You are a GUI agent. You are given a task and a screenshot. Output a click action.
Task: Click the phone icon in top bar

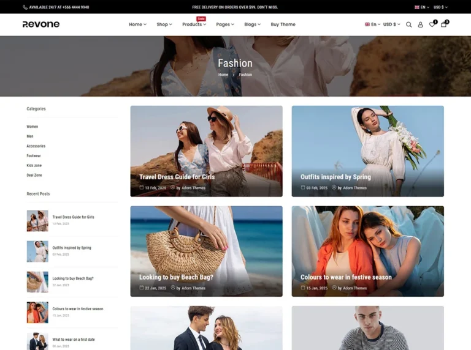click(25, 7)
